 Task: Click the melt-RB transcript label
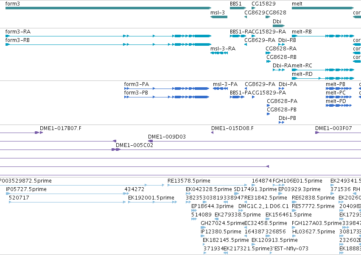(302, 32)
